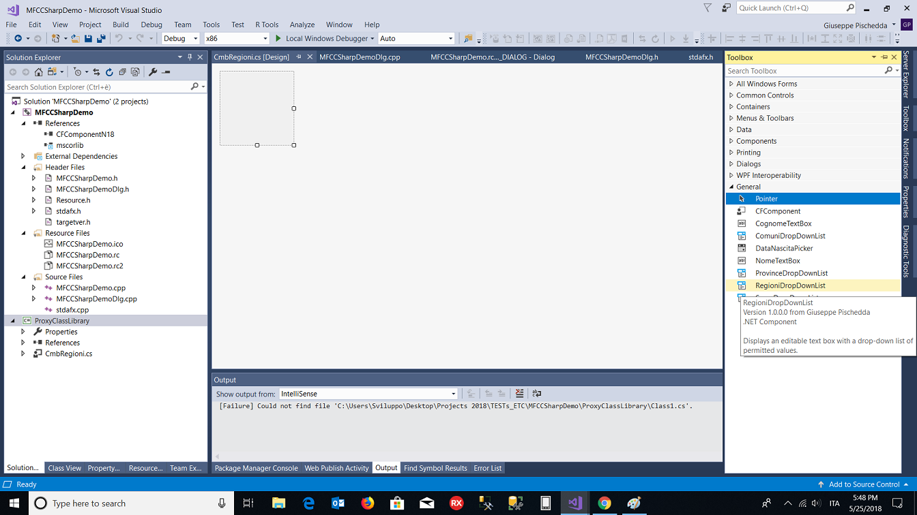Click the Save floppy disk icon
The width and height of the screenshot is (917, 515).
pyautogui.click(x=89, y=38)
